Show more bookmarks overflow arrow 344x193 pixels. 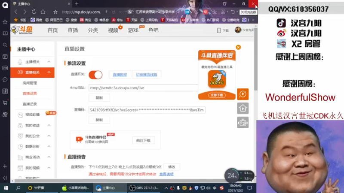253,20
